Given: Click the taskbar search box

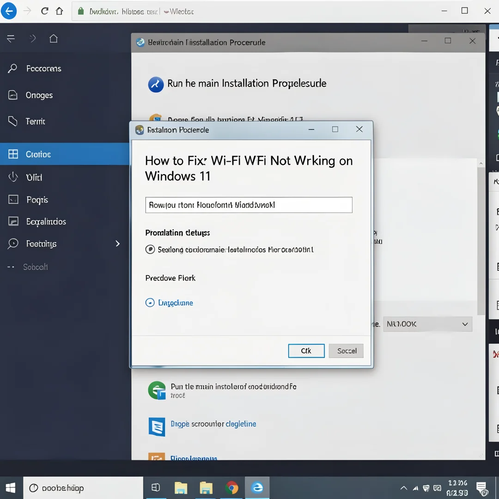Looking at the screenshot, I should tap(83, 487).
